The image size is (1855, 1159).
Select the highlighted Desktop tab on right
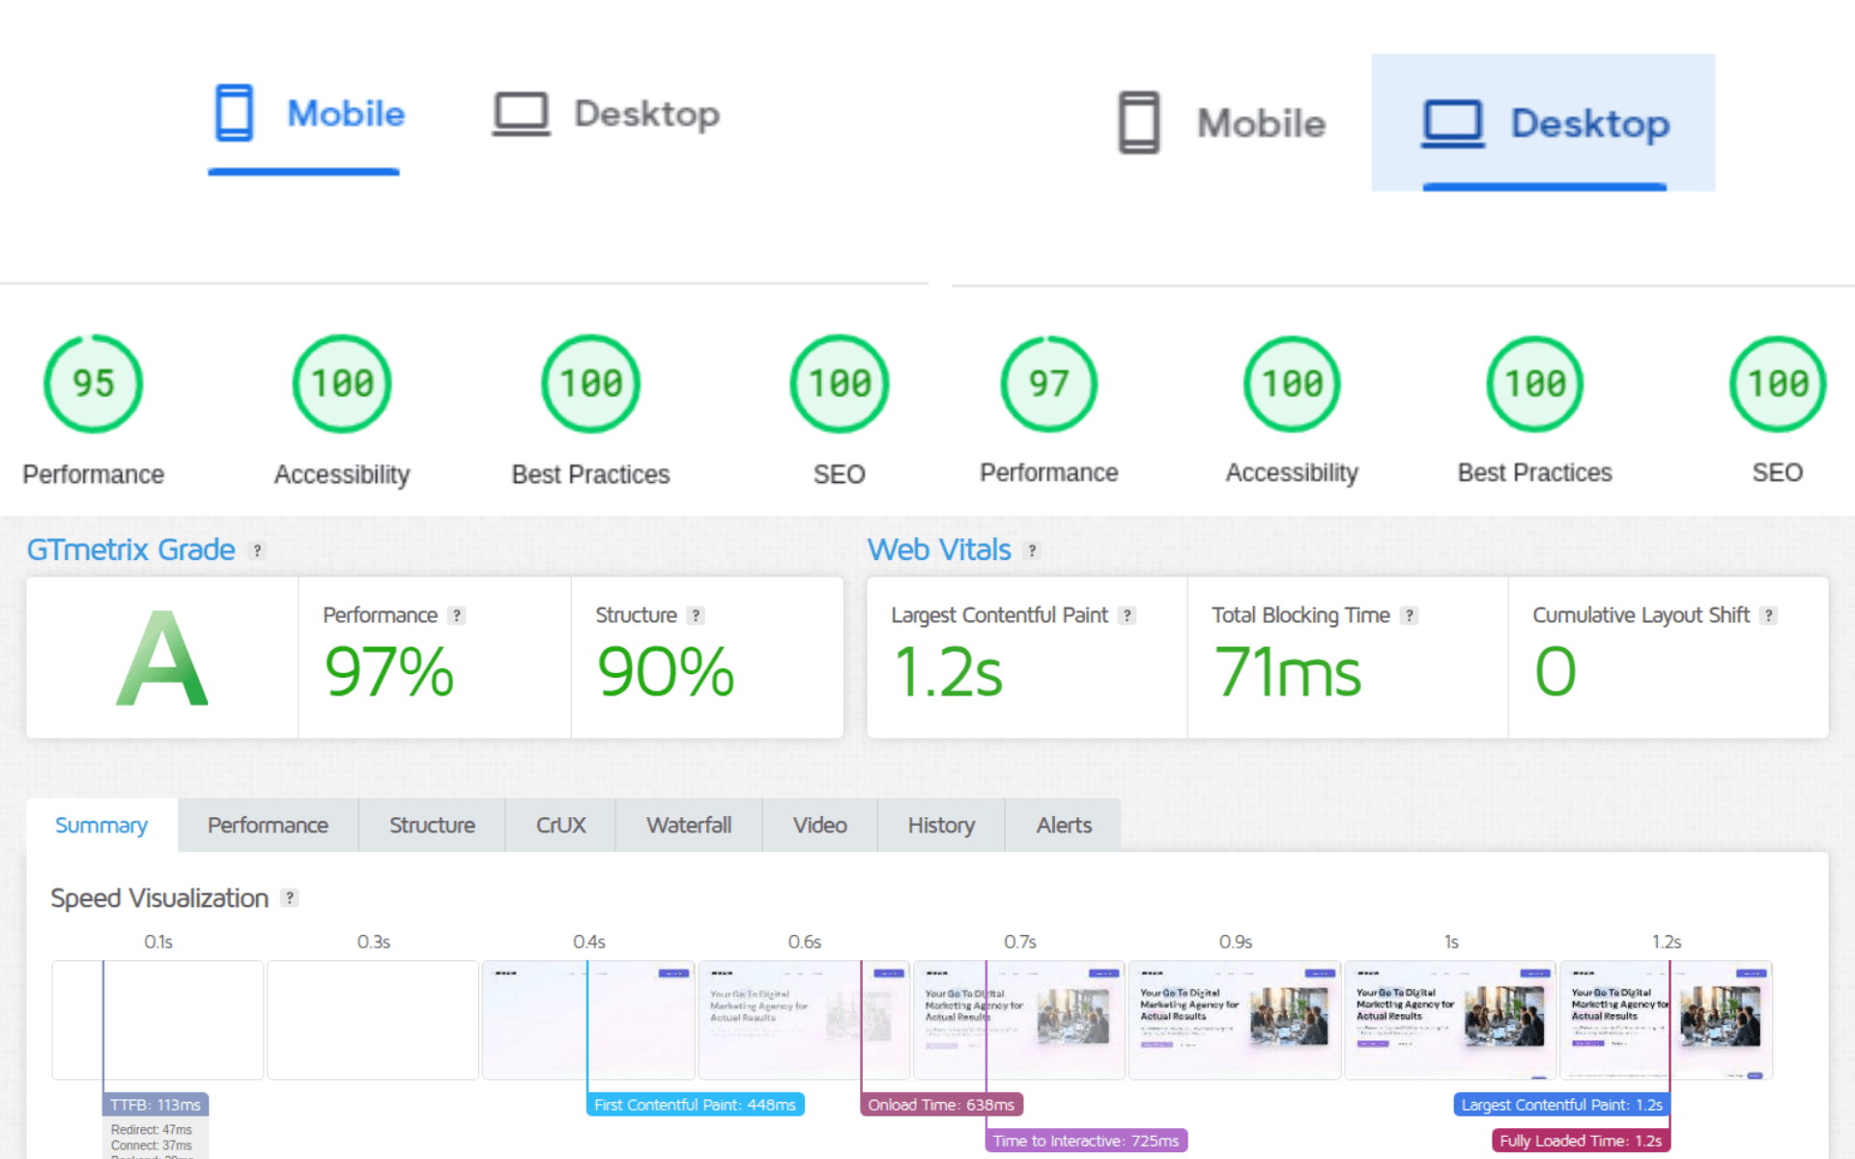1544,124
